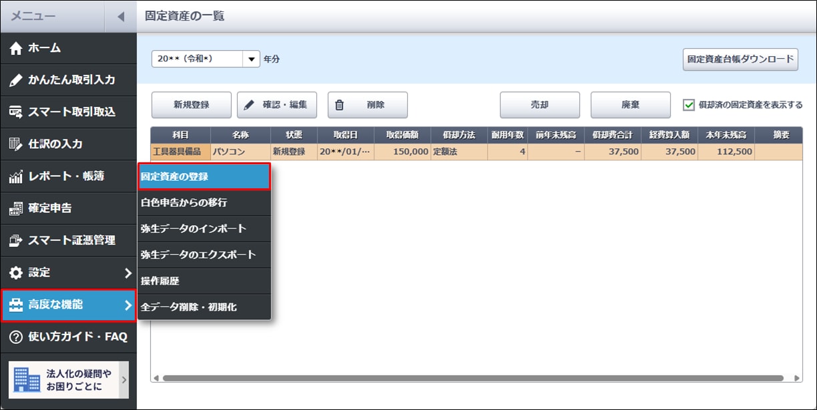
Task: Click the 確定申告 calculator icon
Action: tap(17, 208)
